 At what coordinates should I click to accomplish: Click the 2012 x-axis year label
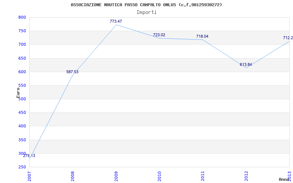click(x=246, y=176)
